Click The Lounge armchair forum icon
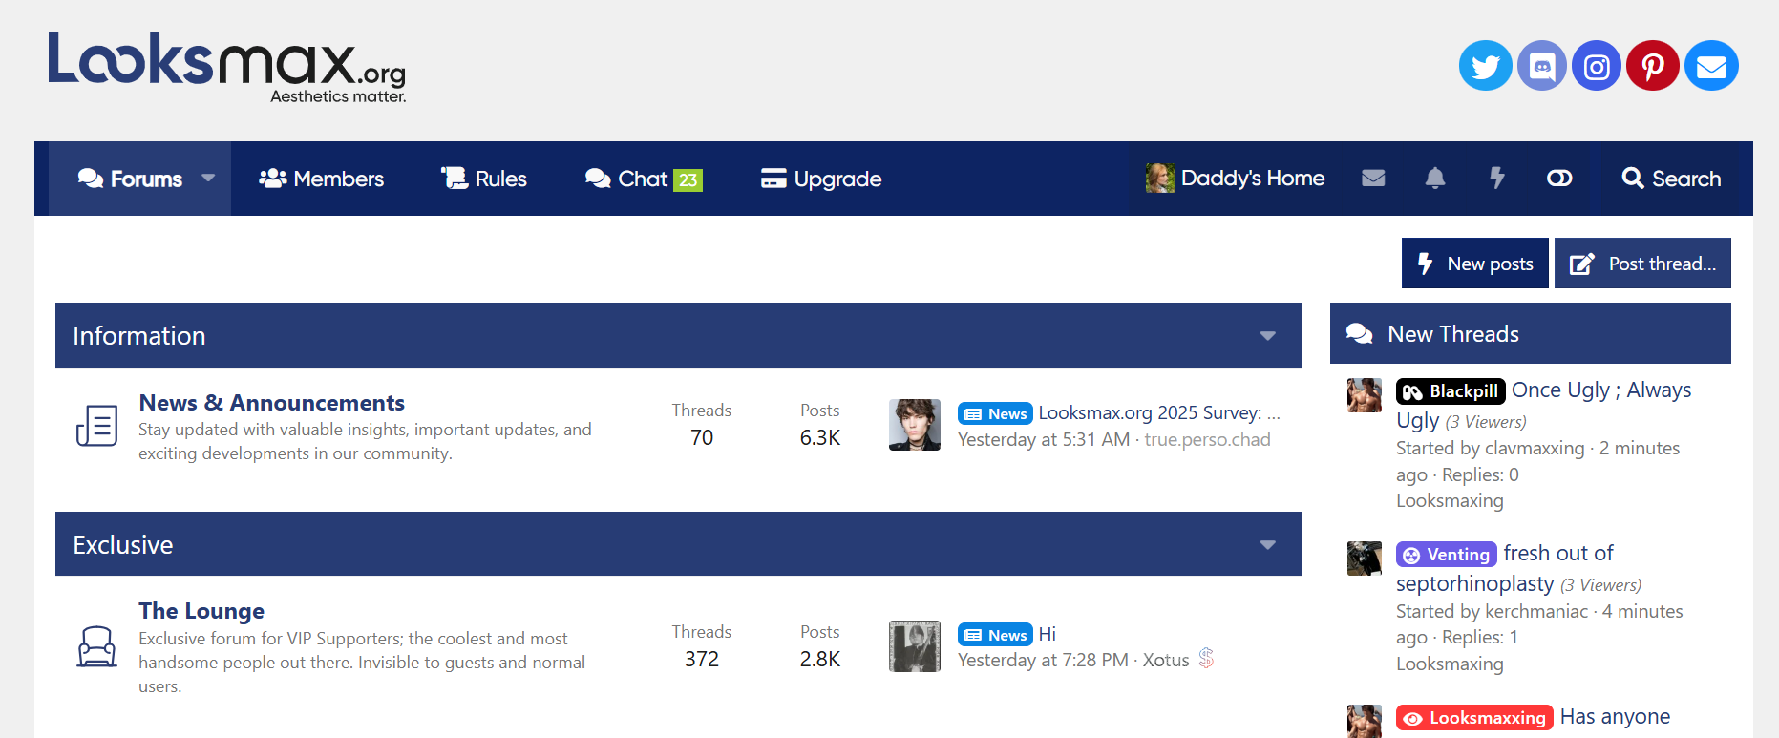 click(x=96, y=646)
